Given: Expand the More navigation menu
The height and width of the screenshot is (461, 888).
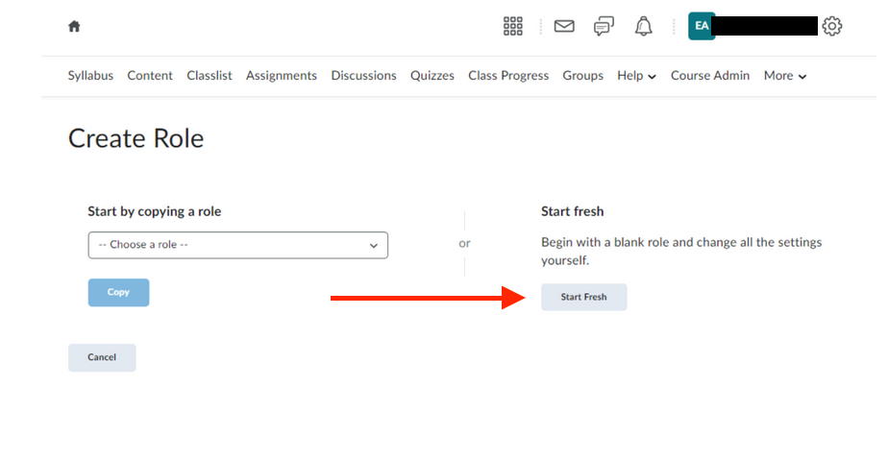Looking at the screenshot, I should click(x=785, y=76).
